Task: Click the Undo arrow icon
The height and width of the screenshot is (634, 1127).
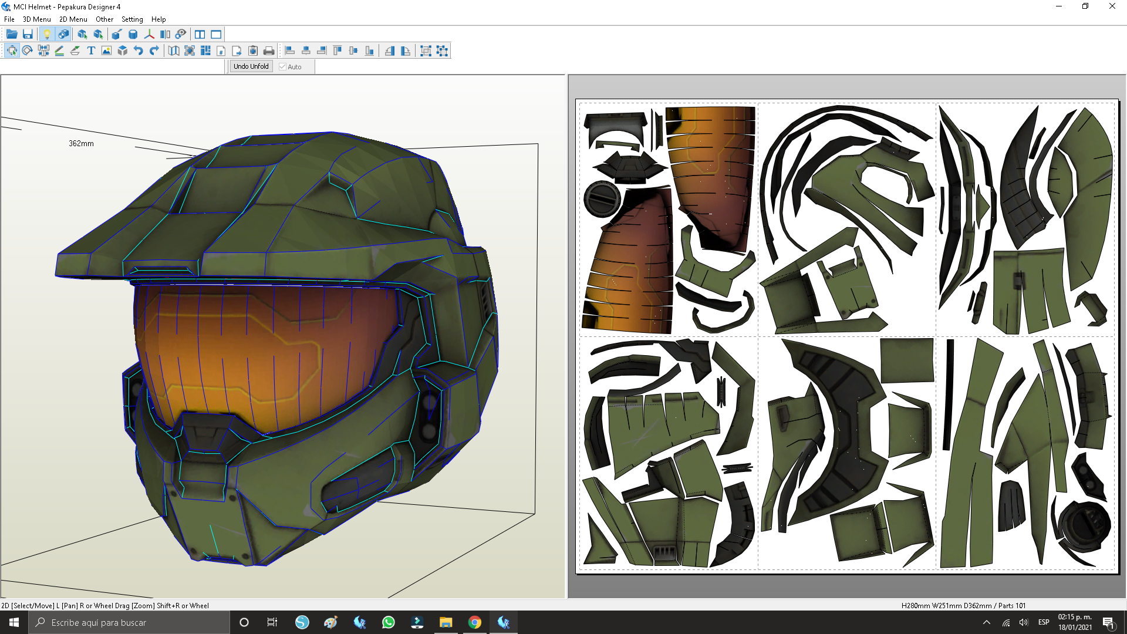Action: [x=138, y=51]
